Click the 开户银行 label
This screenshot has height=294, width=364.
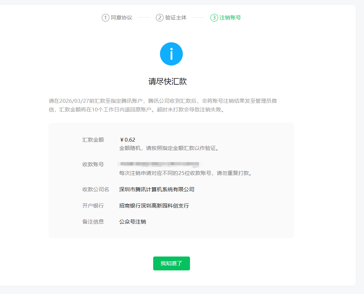[x=93, y=205]
